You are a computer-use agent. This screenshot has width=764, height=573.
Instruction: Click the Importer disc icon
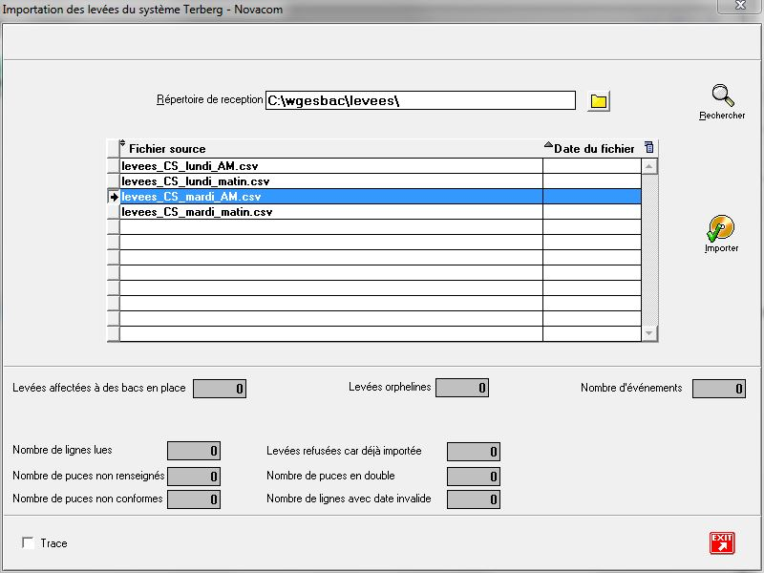pyautogui.click(x=721, y=228)
